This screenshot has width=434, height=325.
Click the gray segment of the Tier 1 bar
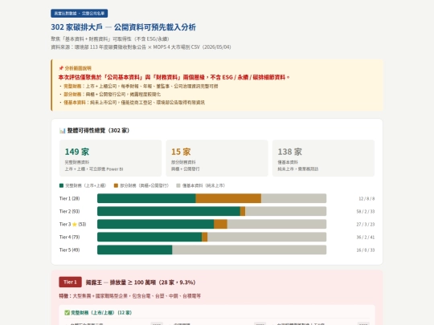click(293, 198)
